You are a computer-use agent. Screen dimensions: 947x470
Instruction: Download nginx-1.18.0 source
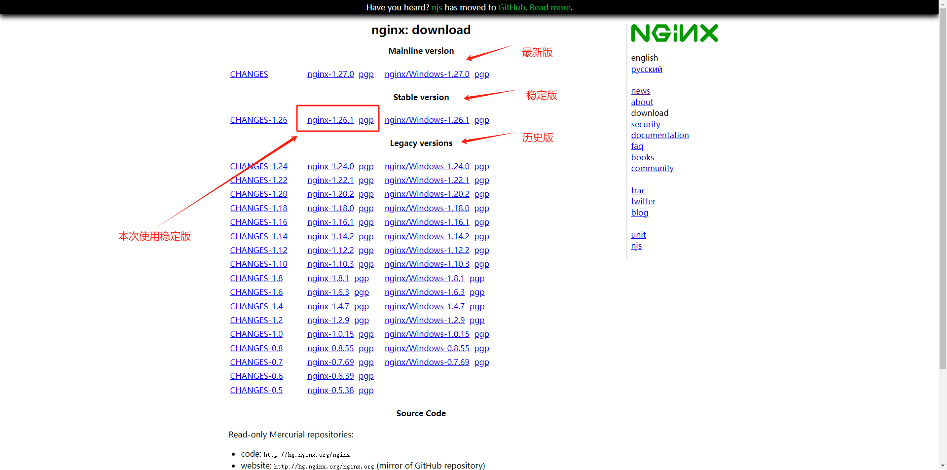pos(330,208)
